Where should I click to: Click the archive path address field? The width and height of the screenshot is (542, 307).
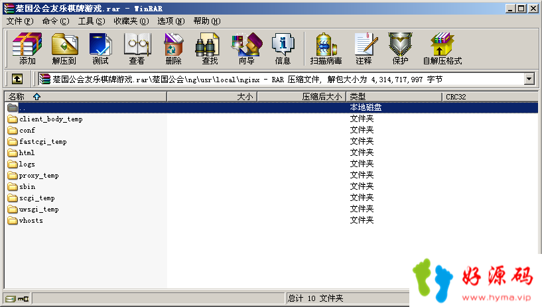pyautogui.click(x=281, y=79)
